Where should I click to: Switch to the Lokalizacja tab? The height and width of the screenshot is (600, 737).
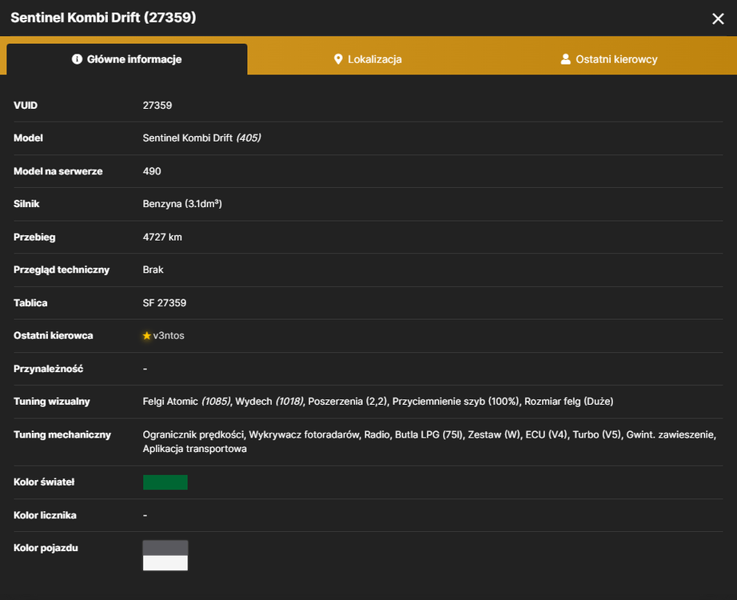[368, 59]
